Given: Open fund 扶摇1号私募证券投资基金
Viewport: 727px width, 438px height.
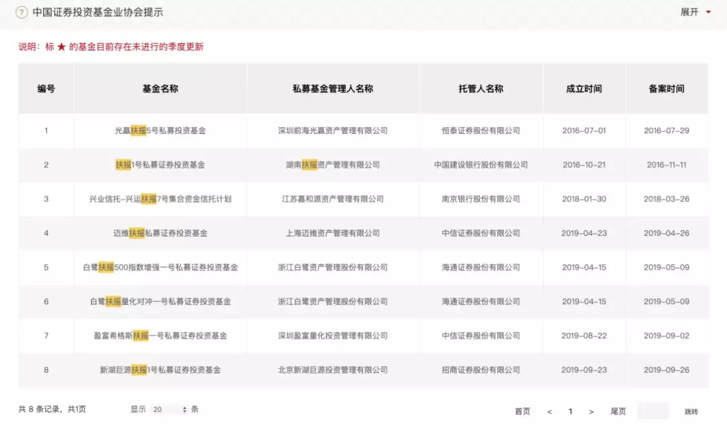Looking at the screenshot, I should 160,165.
